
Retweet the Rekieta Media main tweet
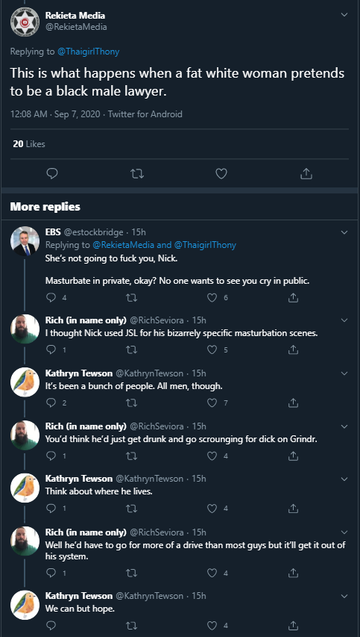pos(137,174)
